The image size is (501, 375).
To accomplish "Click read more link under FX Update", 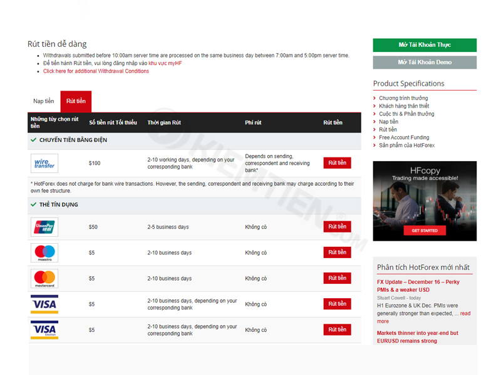I will [x=424, y=317].
